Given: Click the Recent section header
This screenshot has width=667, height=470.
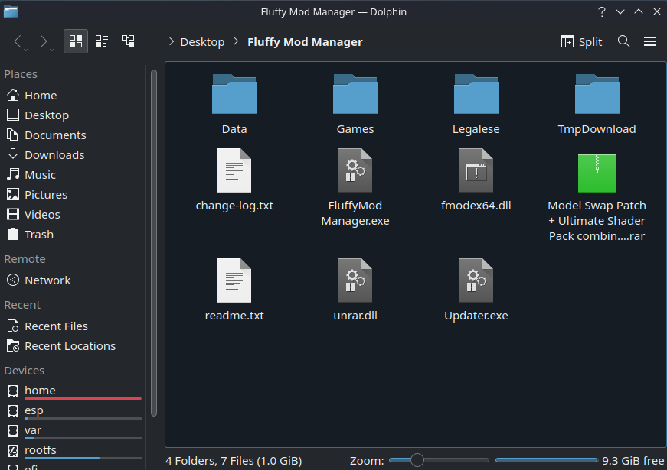Looking at the screenshot, I should tap(22, 305).
